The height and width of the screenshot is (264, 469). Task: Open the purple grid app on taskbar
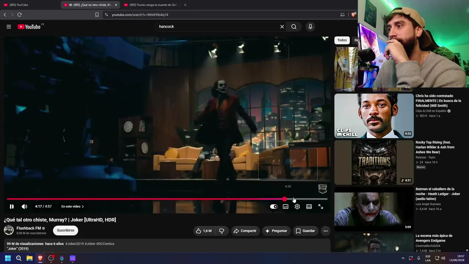pos(73,258)
